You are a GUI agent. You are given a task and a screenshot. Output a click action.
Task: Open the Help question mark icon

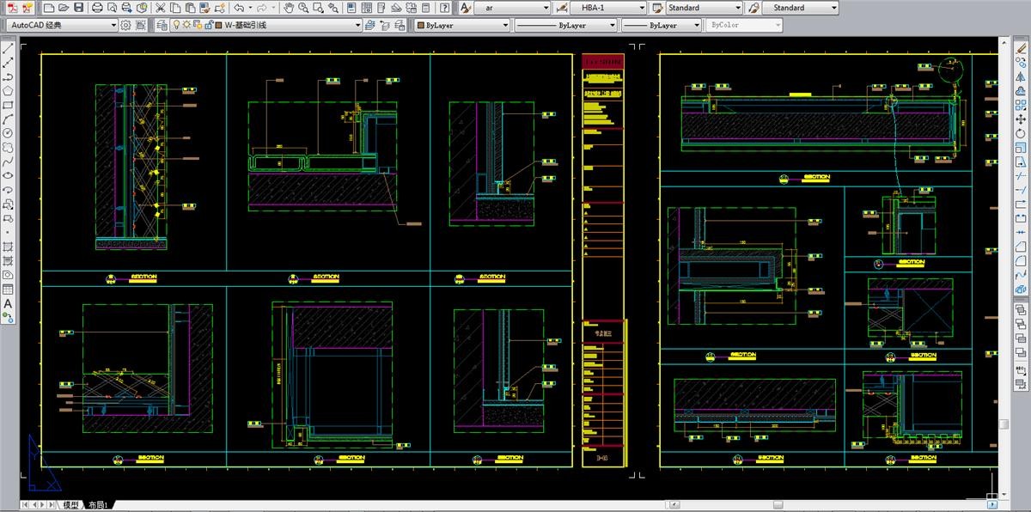pyautogui.click(x=444, y=8)
